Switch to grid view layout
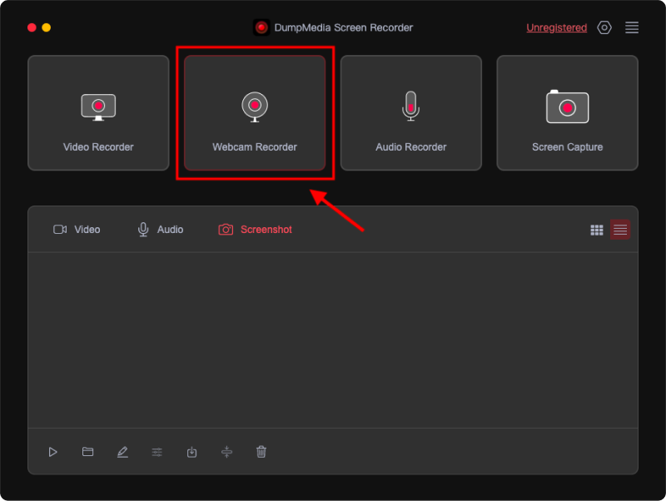The height and width of the screenshot is (501, 666). click(x=597, y=230)
